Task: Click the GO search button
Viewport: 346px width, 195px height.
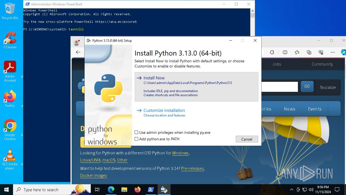Action: tap(307, 86)
